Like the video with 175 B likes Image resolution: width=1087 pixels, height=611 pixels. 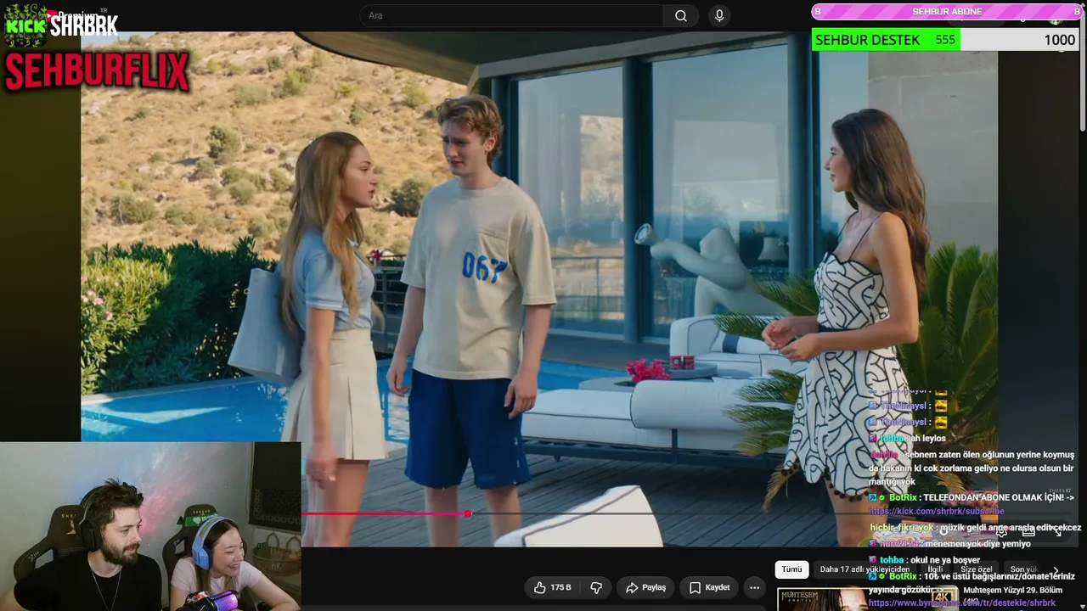pos(551,587)
